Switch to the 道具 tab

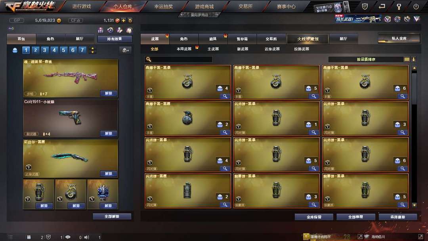point(213,39)
